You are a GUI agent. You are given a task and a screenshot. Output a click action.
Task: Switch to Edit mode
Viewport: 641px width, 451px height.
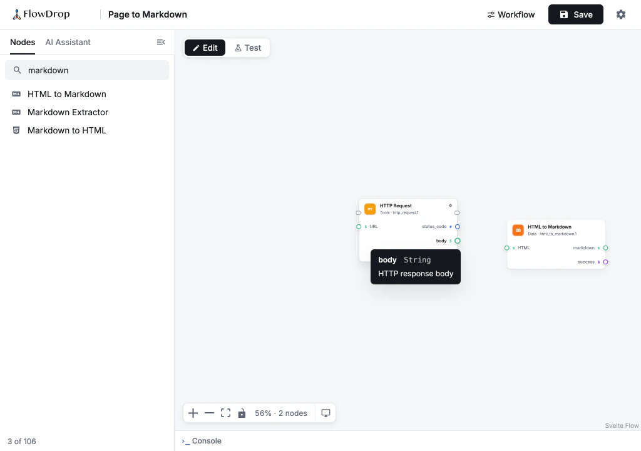[205, 48]
